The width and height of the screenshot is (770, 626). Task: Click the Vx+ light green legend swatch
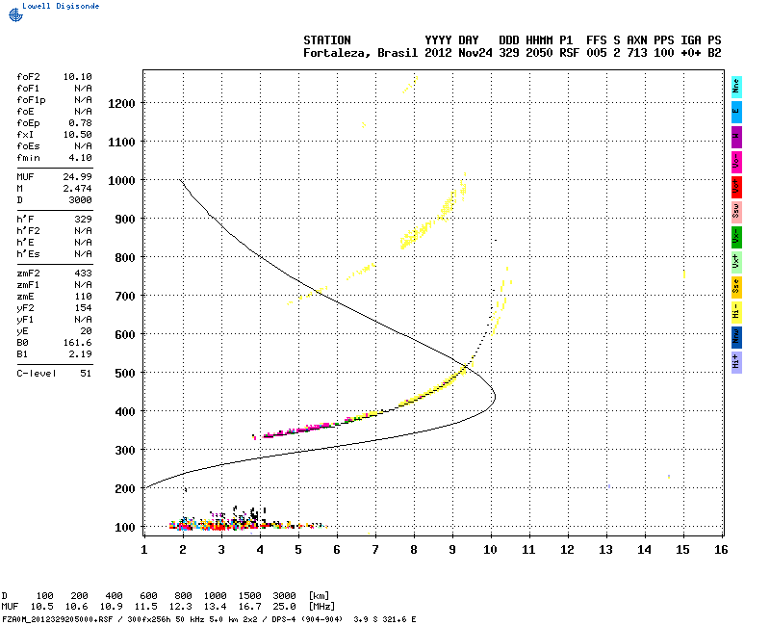click(736, 262)
